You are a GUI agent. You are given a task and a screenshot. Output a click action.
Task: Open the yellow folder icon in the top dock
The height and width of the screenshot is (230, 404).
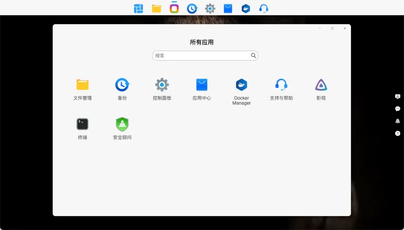pos(156,9)
